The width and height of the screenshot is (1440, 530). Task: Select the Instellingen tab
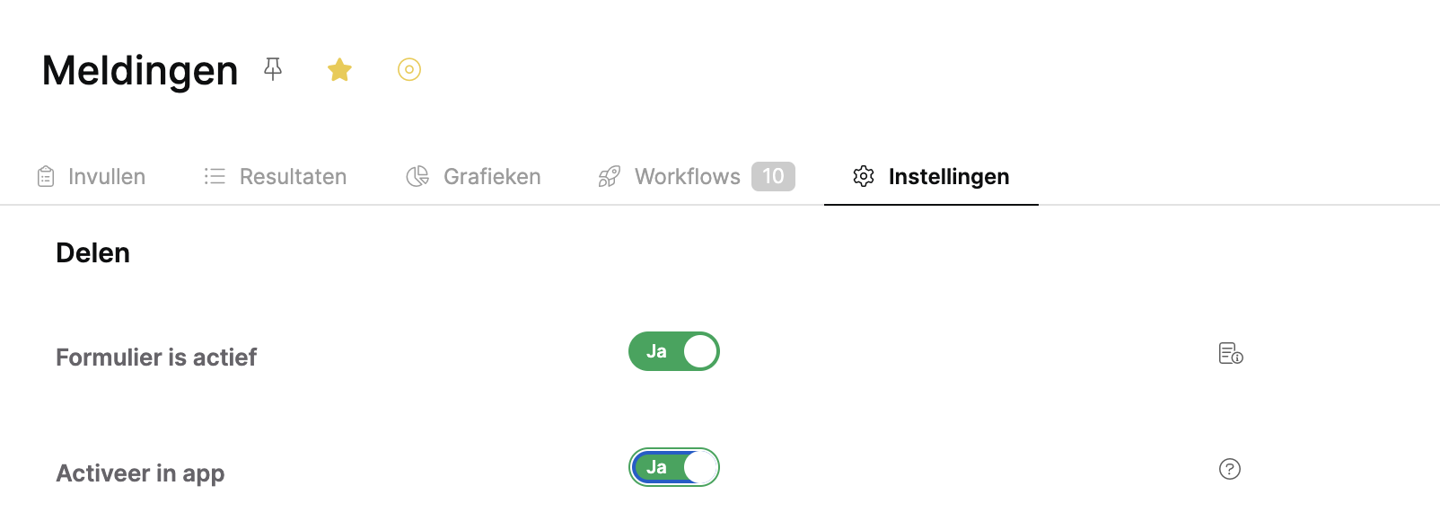coord(931,176)
